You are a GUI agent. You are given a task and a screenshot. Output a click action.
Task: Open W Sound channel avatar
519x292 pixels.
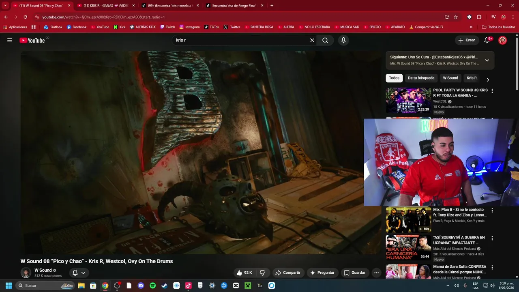(26, 273)
